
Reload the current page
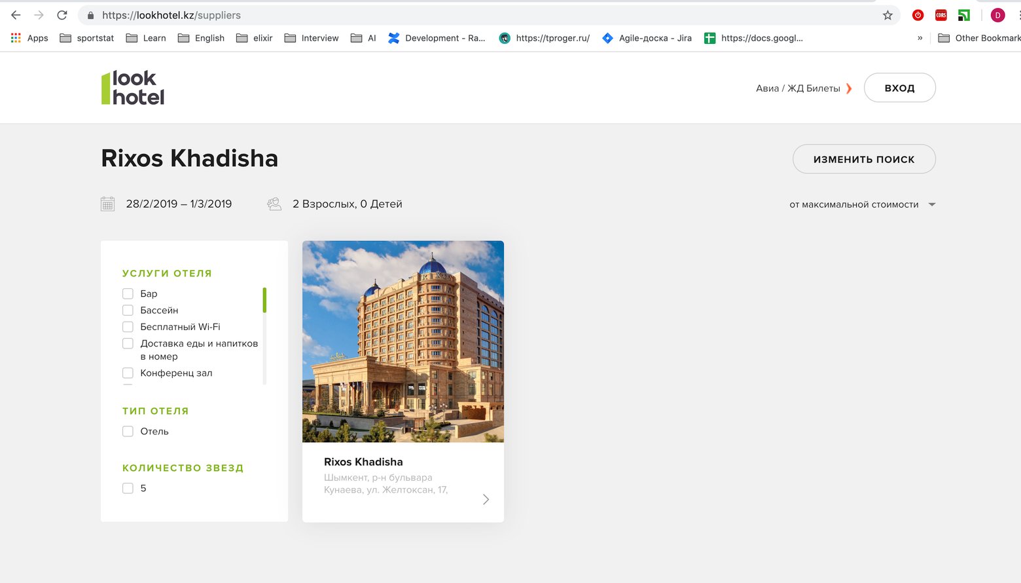point(62,15)
